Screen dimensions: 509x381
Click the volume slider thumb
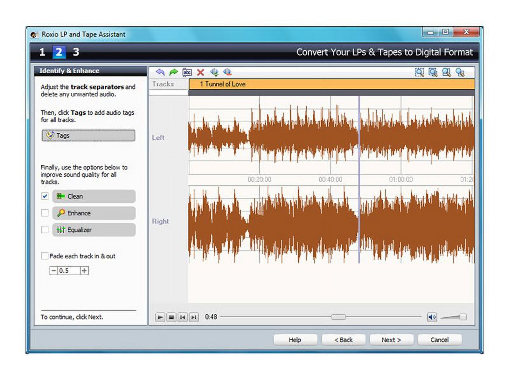pos(463,317)
